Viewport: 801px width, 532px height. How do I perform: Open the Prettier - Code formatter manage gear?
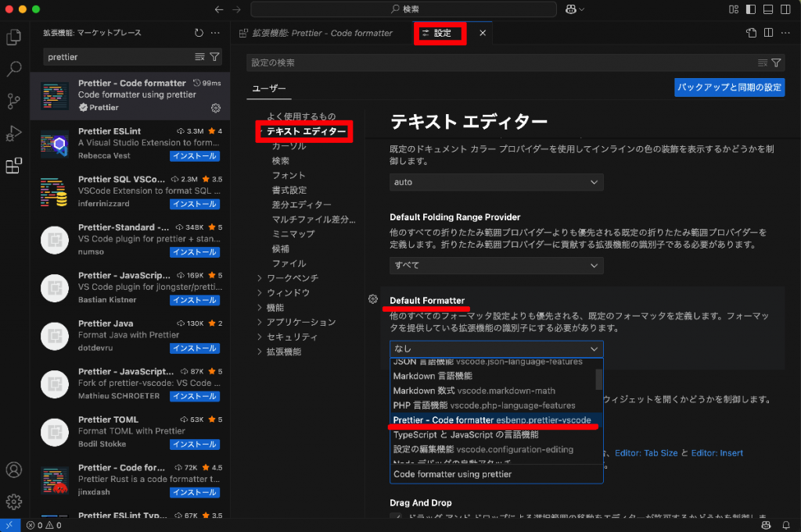[x=216, y=108]
